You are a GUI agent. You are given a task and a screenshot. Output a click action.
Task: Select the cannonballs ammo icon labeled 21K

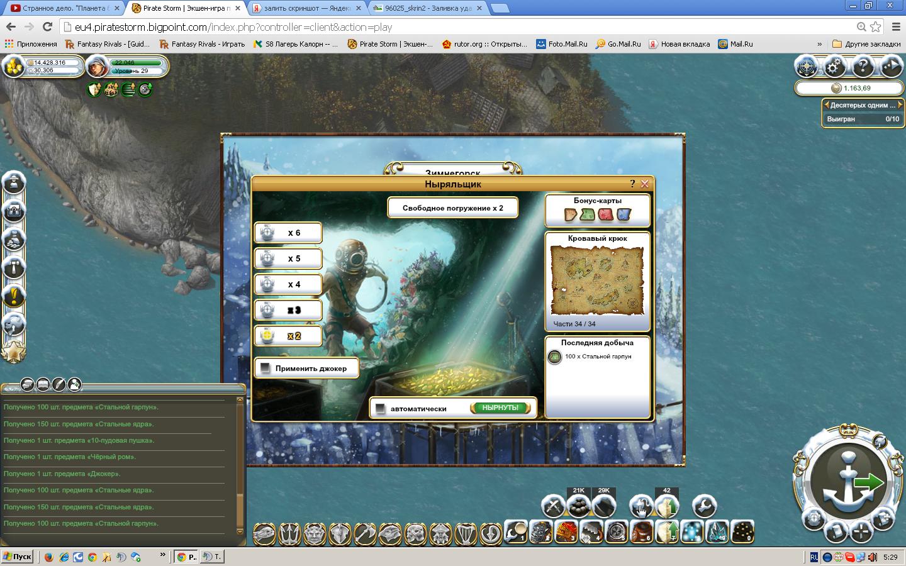(579, 506)
